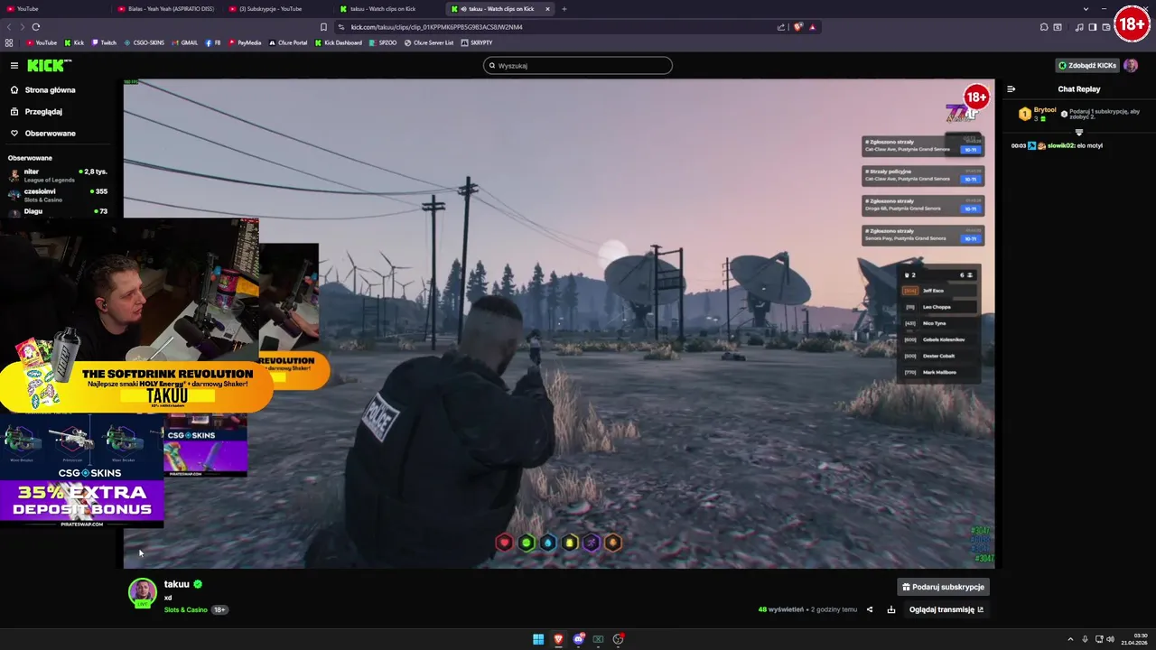Image resolution: width=1156 pixels, height=650 pixels.
Task: Open Discord from the taskbar
Action: [578, 639]
